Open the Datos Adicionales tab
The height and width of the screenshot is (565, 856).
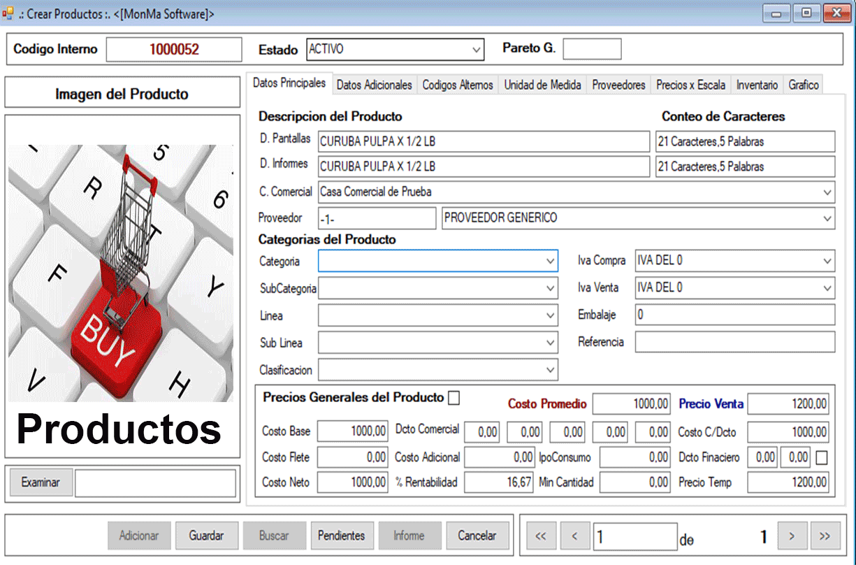(375, 85)
